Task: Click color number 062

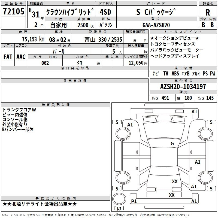Action: point(45,63)
